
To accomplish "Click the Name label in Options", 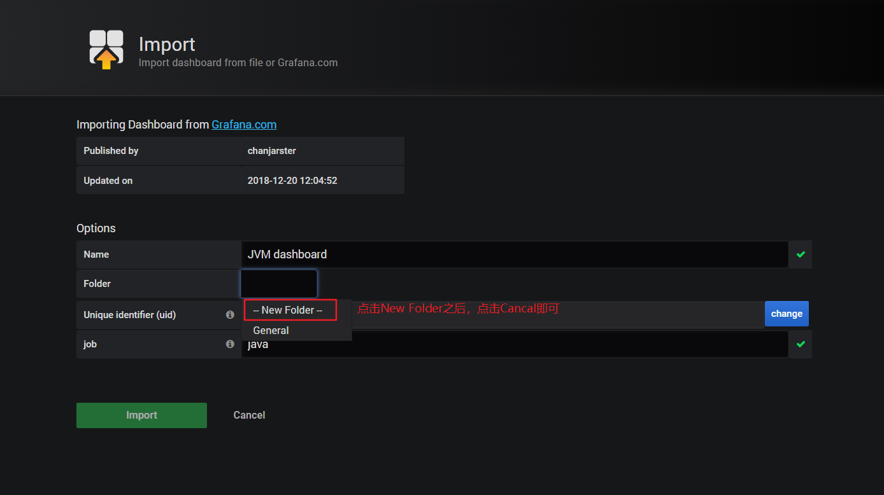I will tap(96, 254).
